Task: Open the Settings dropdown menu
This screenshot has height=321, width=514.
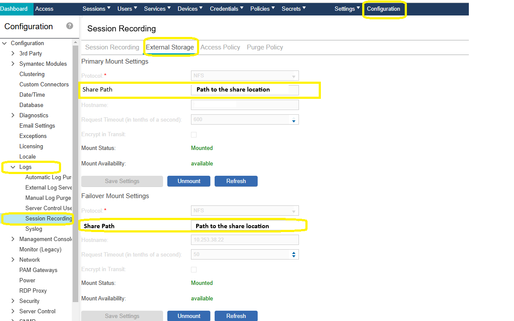Action: click(347, 9)
